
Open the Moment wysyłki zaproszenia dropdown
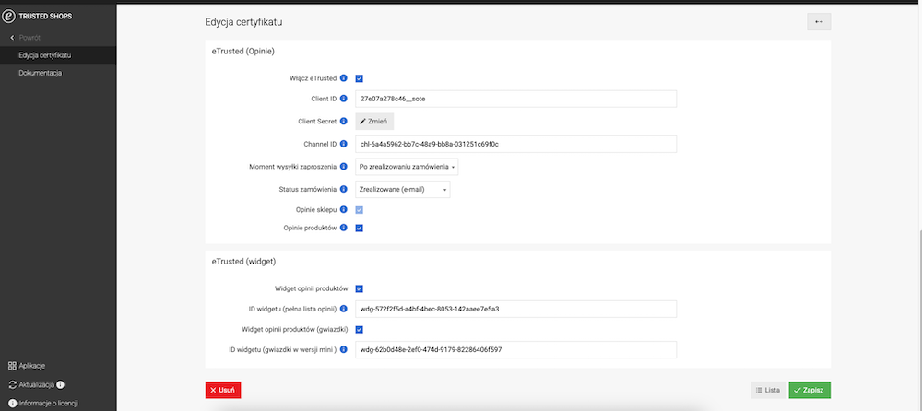click(x=407, y=167)
